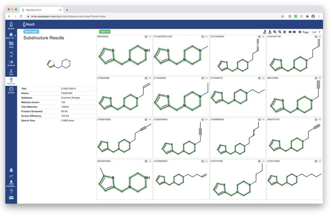The height and width of the screenshot is (216, 333).
Task: Open the Sources page
Action: click(x=11, y=81)
